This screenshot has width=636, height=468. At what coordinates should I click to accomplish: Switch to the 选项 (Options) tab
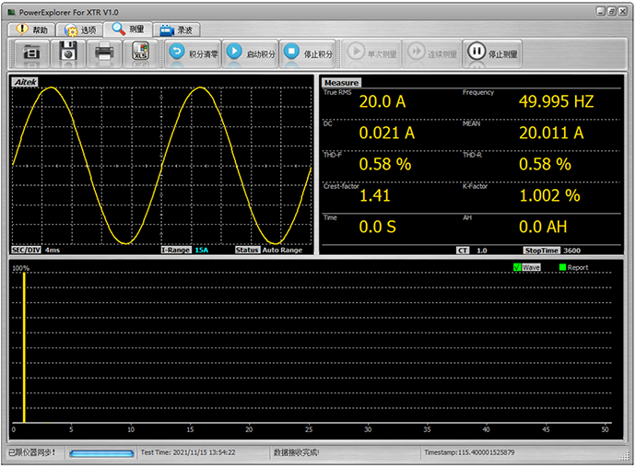pos(79,29)
